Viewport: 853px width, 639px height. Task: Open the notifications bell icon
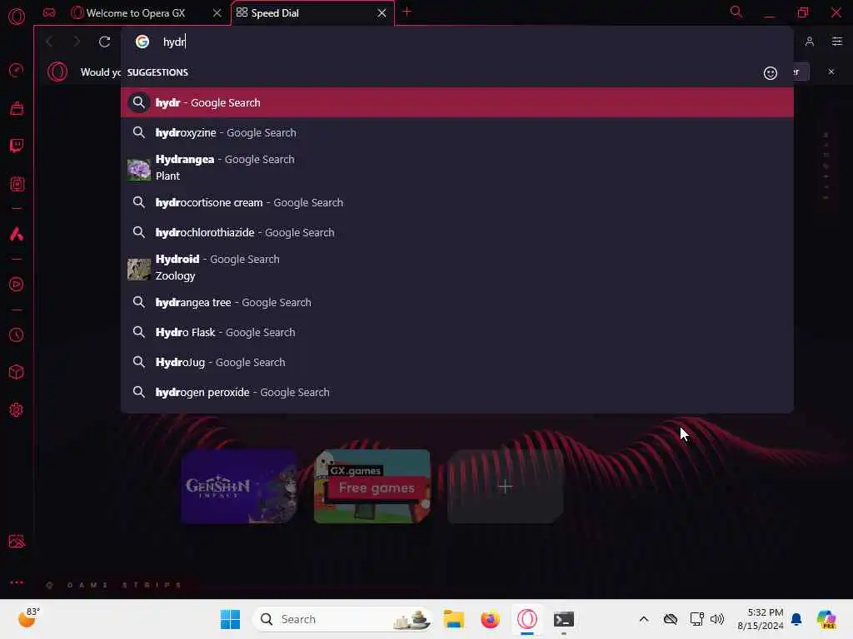pyautogui.click(x=796, y=619)
